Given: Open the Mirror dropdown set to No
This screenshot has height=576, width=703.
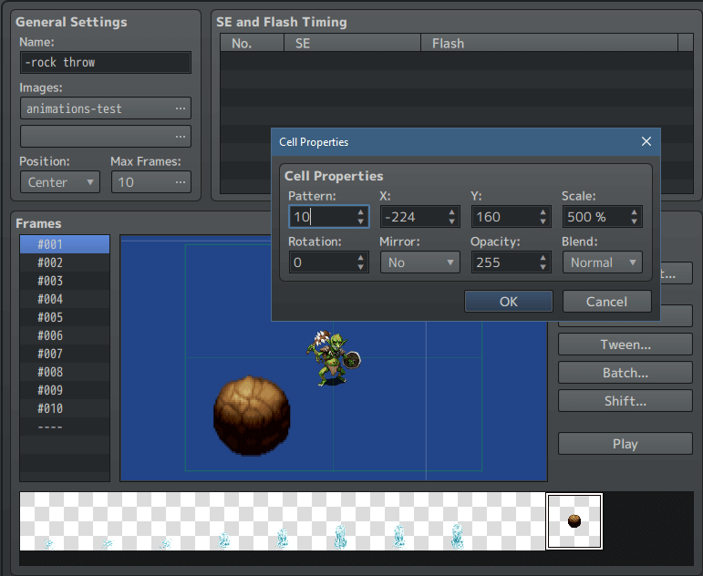Looking at the screenshot, I should click(x=420, y=262).
